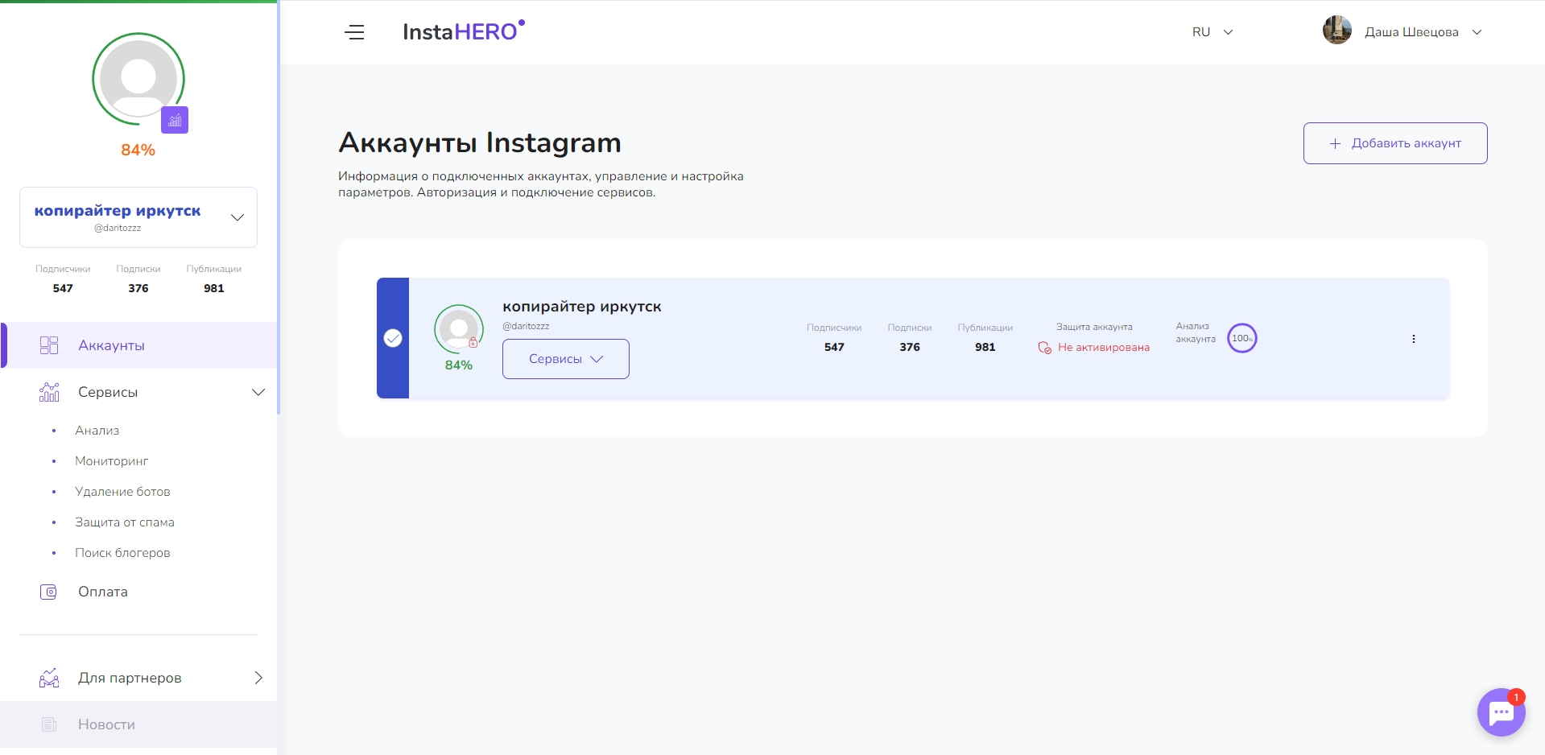Open Поиск блогеров service
Image resolution: width=1545 pixels, height=755 pixels.
[122, 553]
